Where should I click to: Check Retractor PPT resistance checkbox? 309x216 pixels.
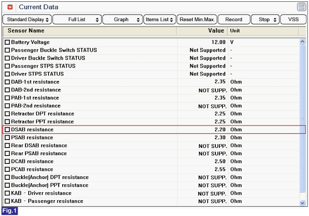click(x=8, y=122)
